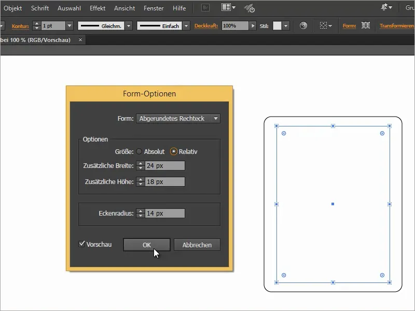Click the Eckenradius stepper arrows
Image resolution: width=415 pixels, height=311 pixels.
pos(141,214)
